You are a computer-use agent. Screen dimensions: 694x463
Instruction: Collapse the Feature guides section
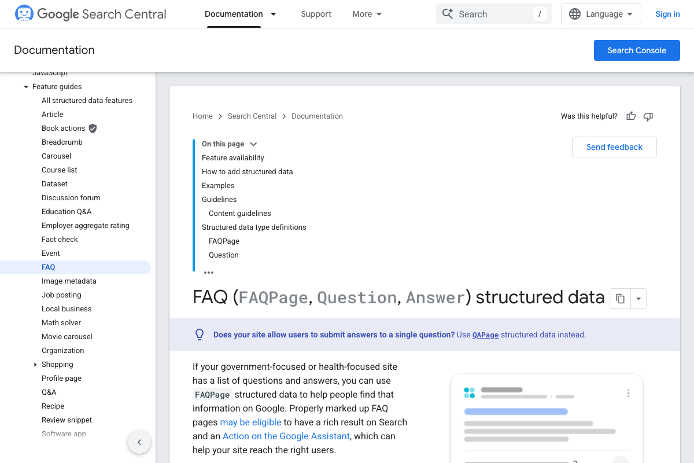click(25, 86)
